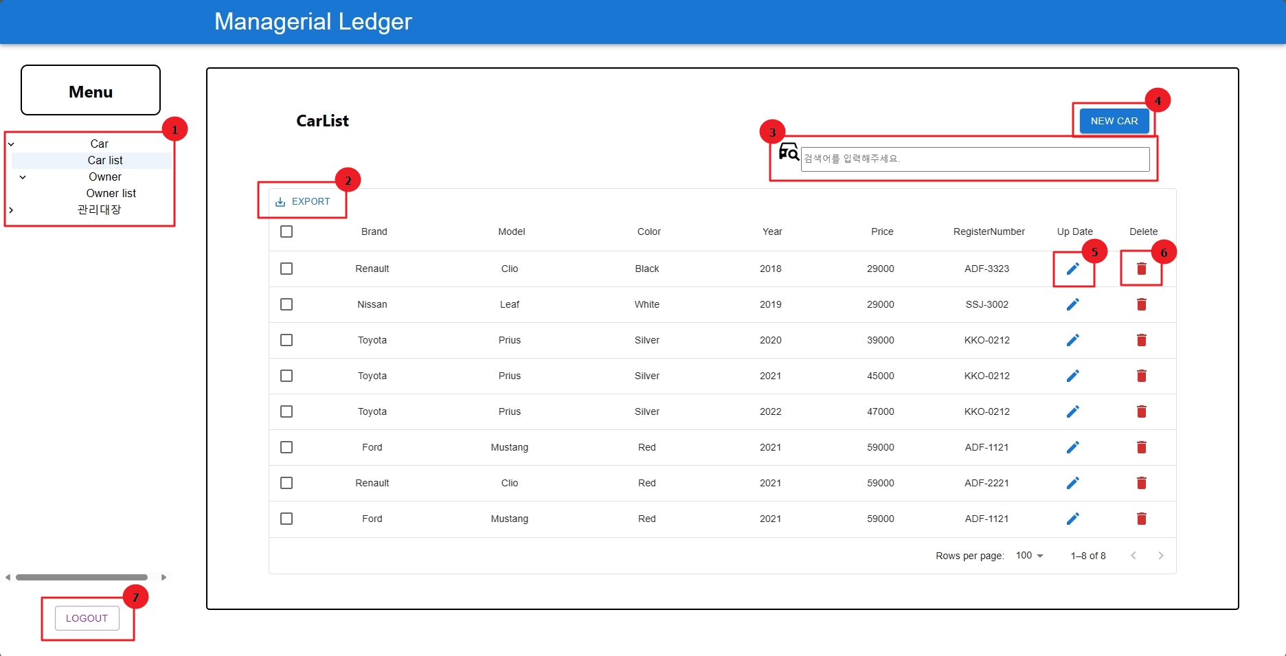Click the 1–8 of 8 pagination text

1088,556
